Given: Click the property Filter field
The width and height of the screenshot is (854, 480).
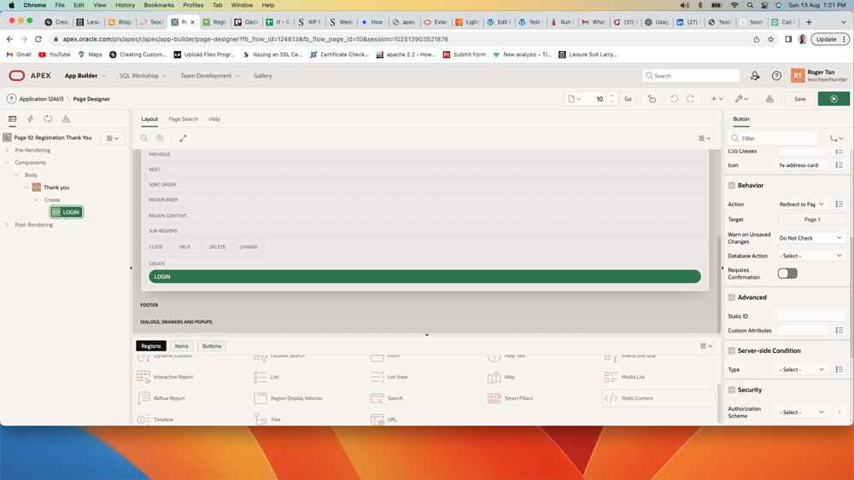Looking at the screenshot, I should pyautogui.click(x=774, y=139).
